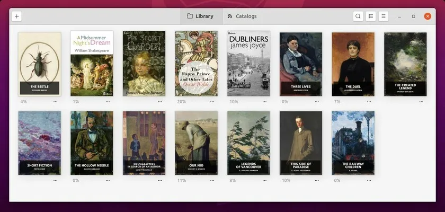Open options menu for The Railway Children
Image resolution: width=445 pixels, height=212 pixels.
coord(369,181)
